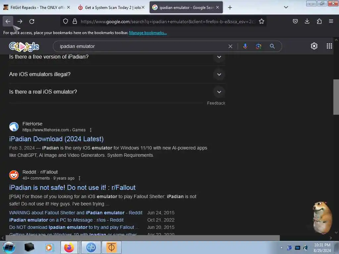Close the Google Search tab

[218, 7]
